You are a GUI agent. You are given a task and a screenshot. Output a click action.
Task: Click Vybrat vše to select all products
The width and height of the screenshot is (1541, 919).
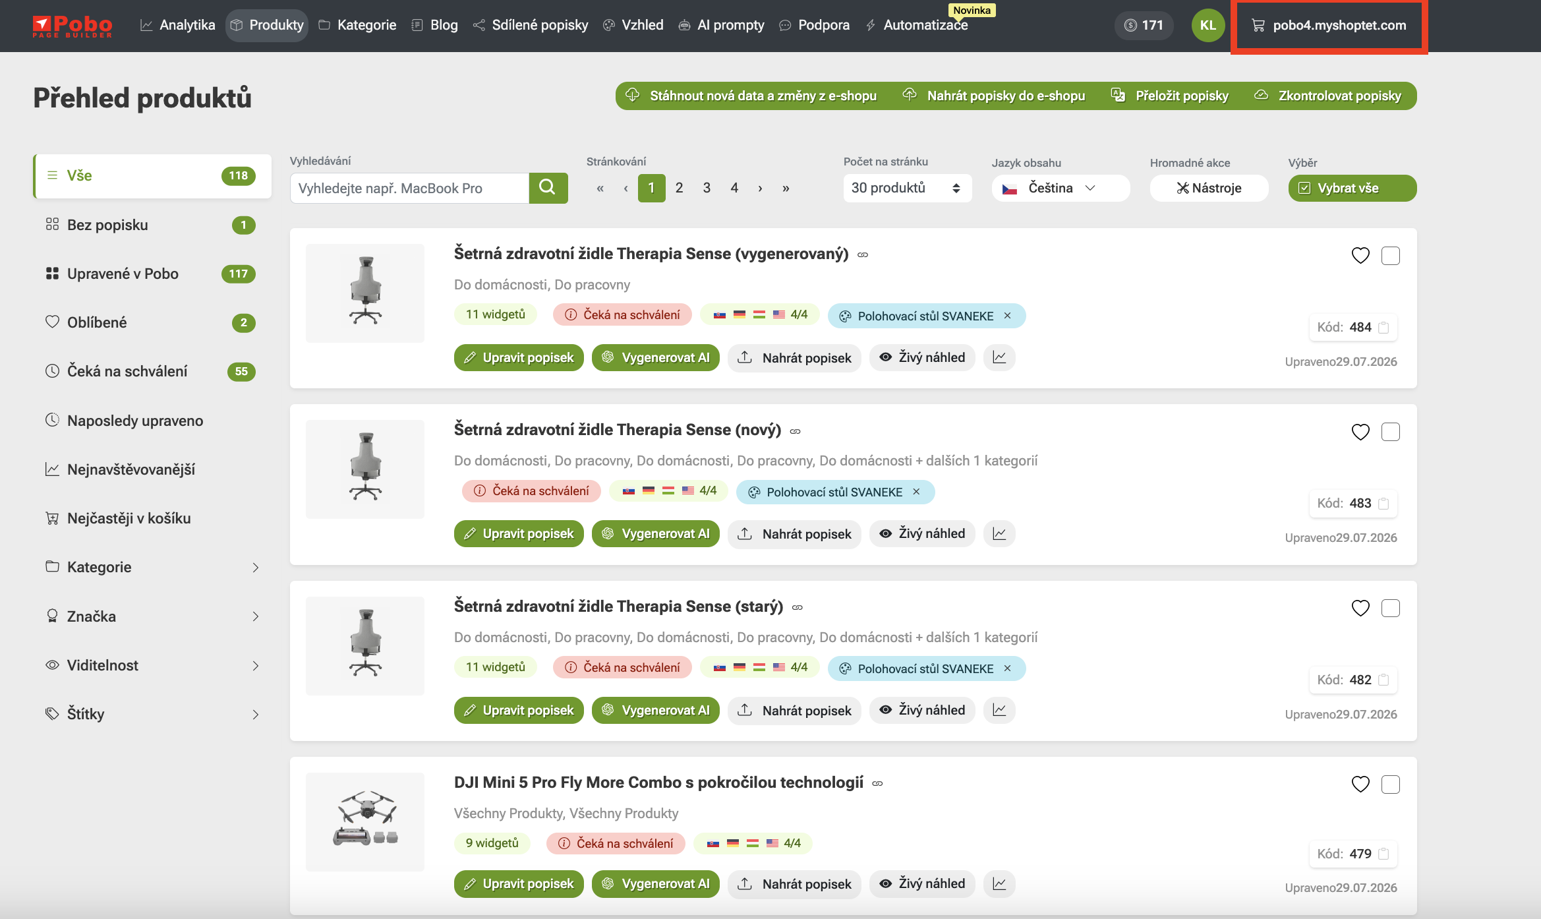point(1352,188)
